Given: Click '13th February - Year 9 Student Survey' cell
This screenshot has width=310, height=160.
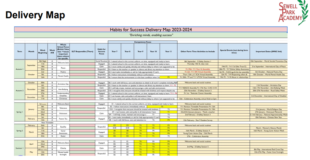Looking at the screenshot, I should click(198, 120).
